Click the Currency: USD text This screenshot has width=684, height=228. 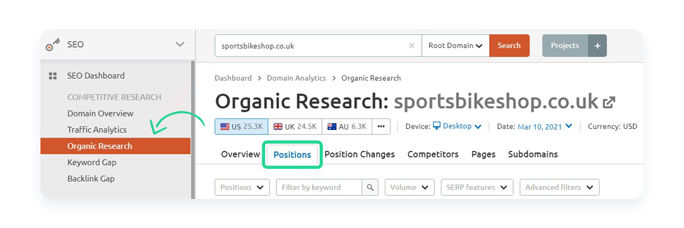(x=612, y=126)
